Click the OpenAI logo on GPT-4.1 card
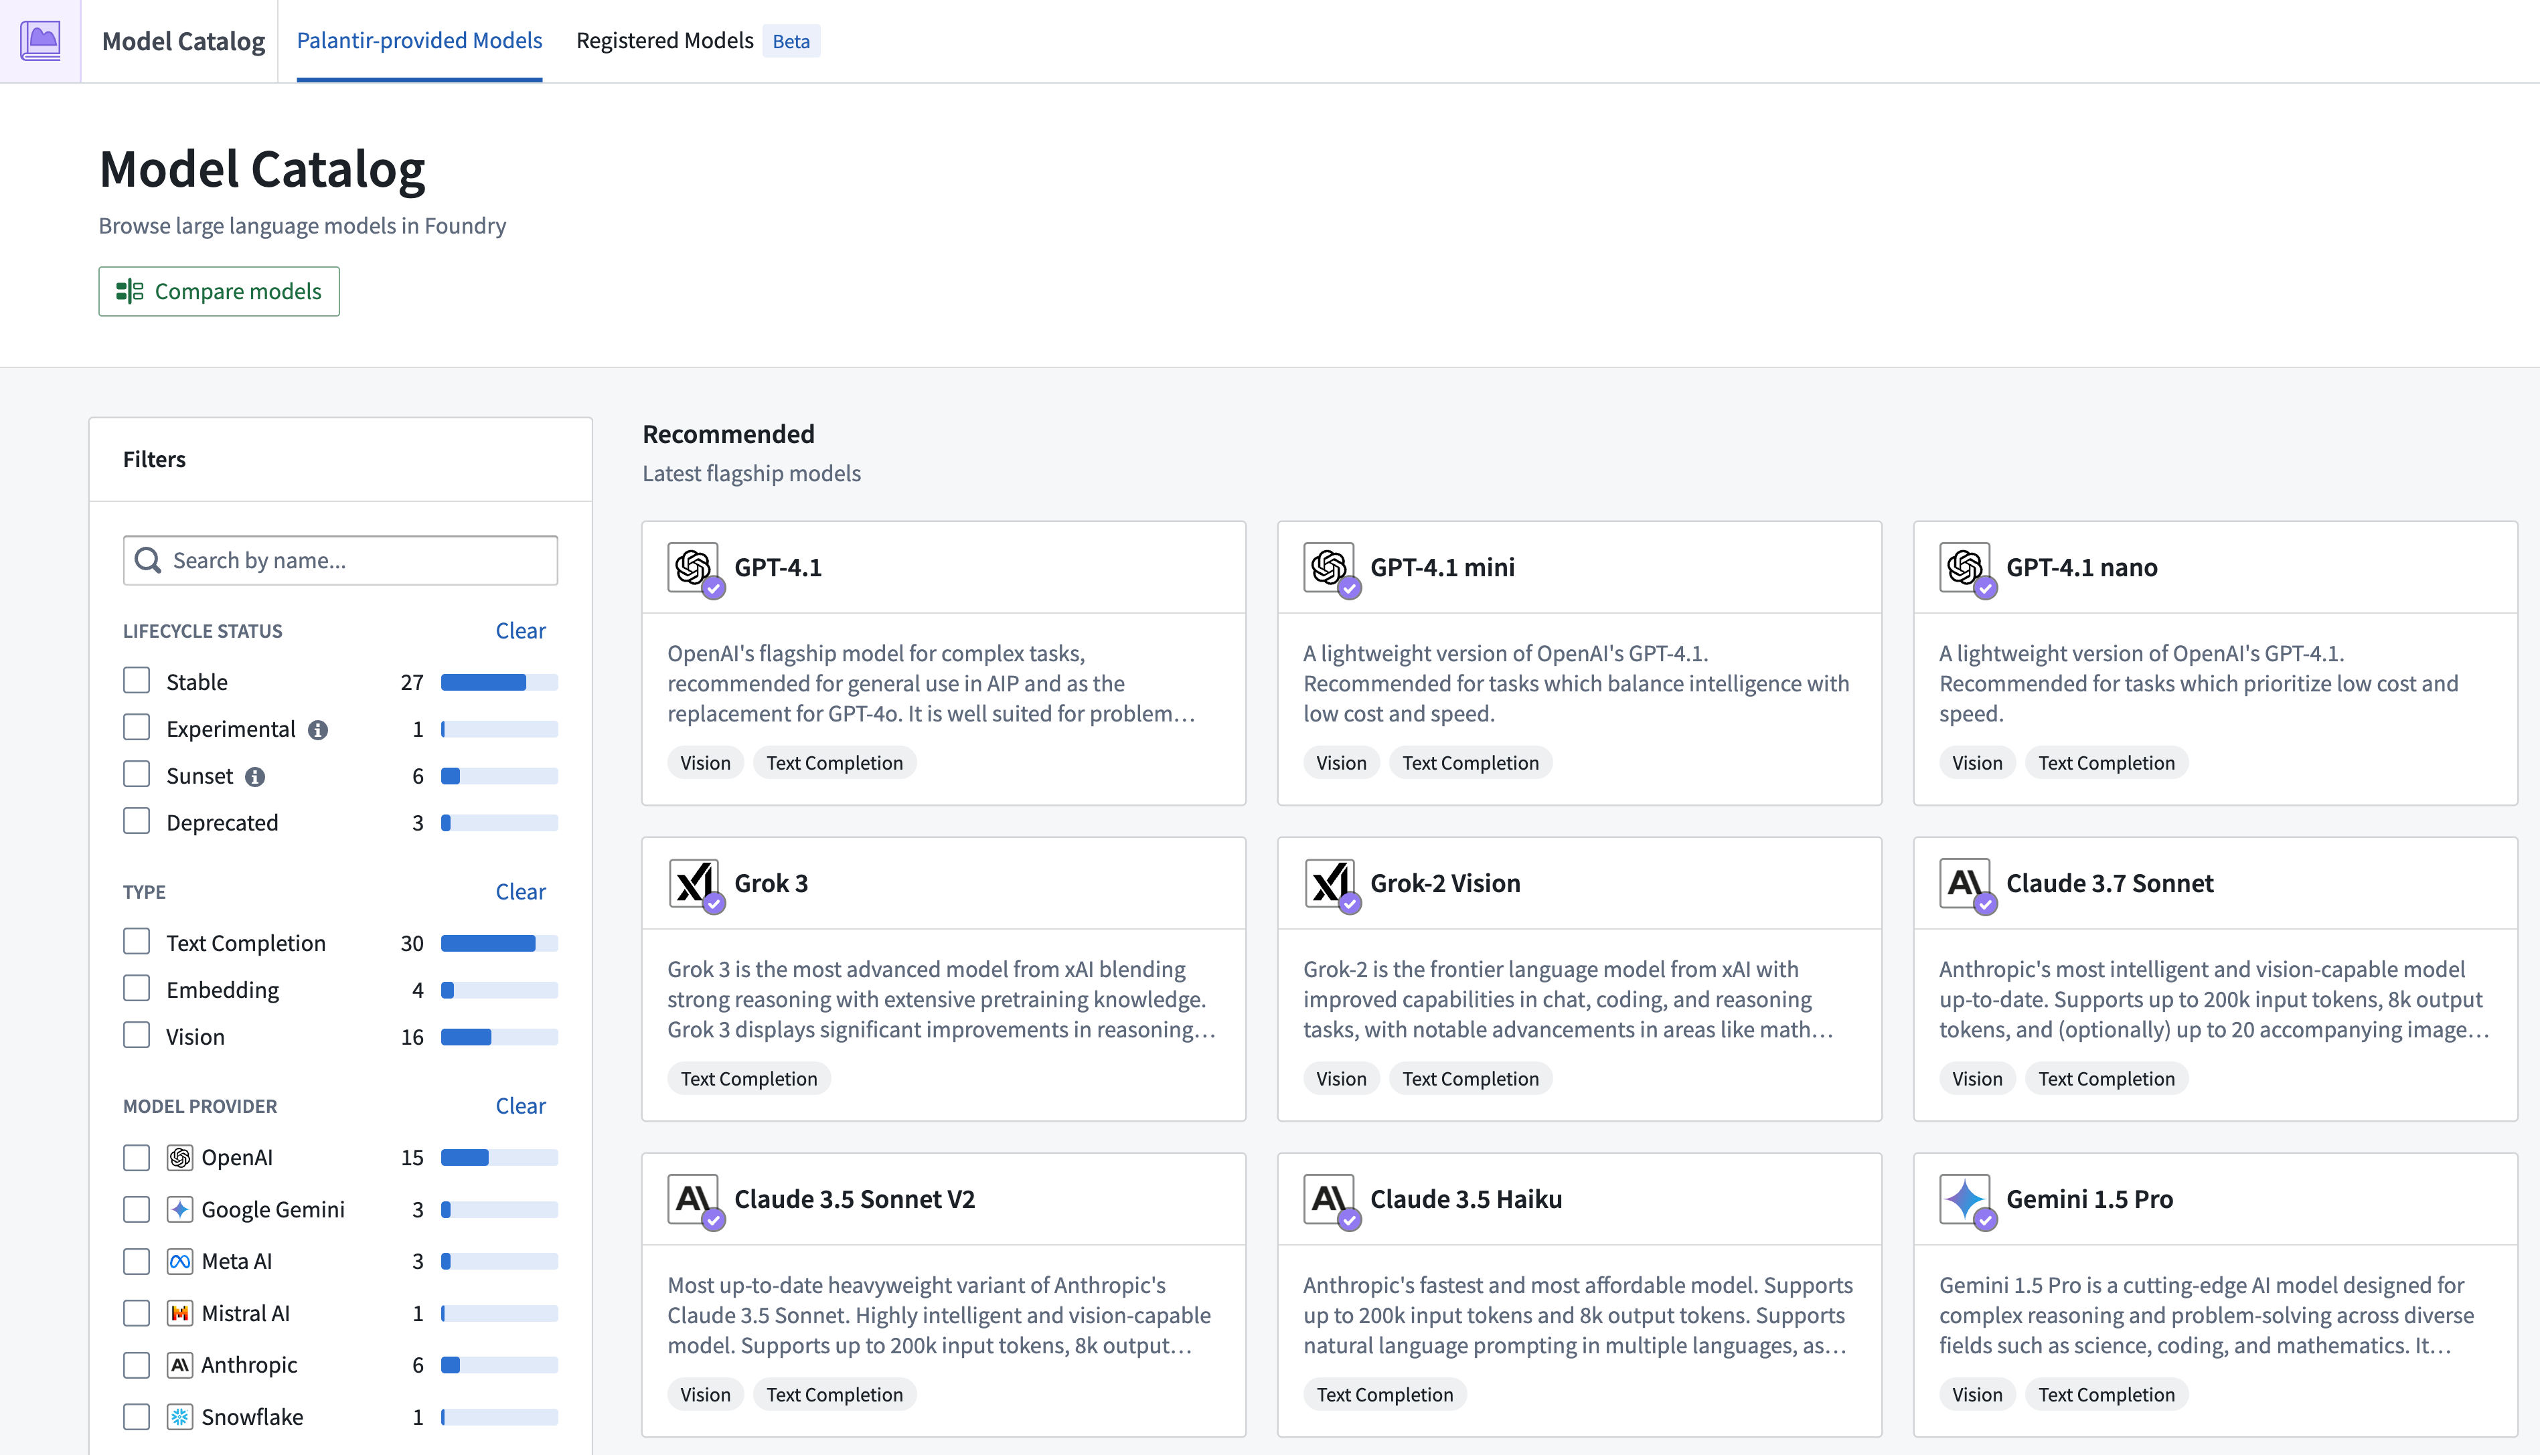The image size is (2540, 1455). click(692, 567)
